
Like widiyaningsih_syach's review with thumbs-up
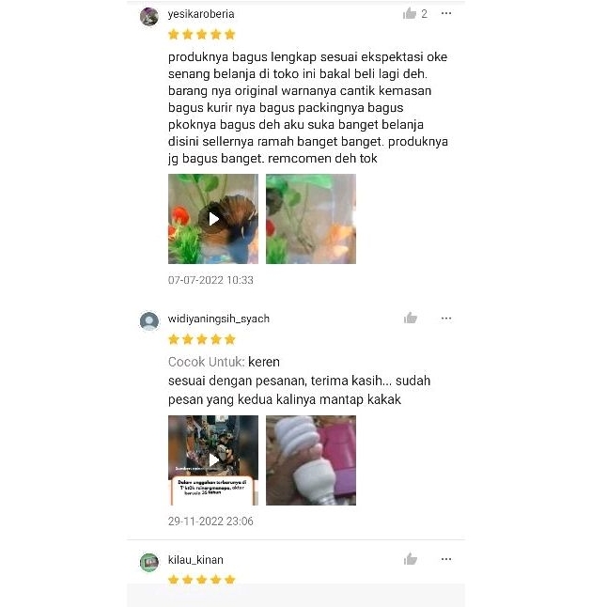tap(410, 319)
